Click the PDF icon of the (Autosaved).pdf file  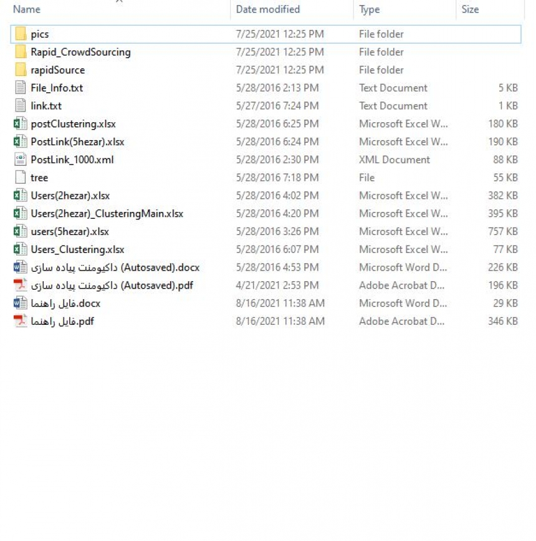pos(21,285)
